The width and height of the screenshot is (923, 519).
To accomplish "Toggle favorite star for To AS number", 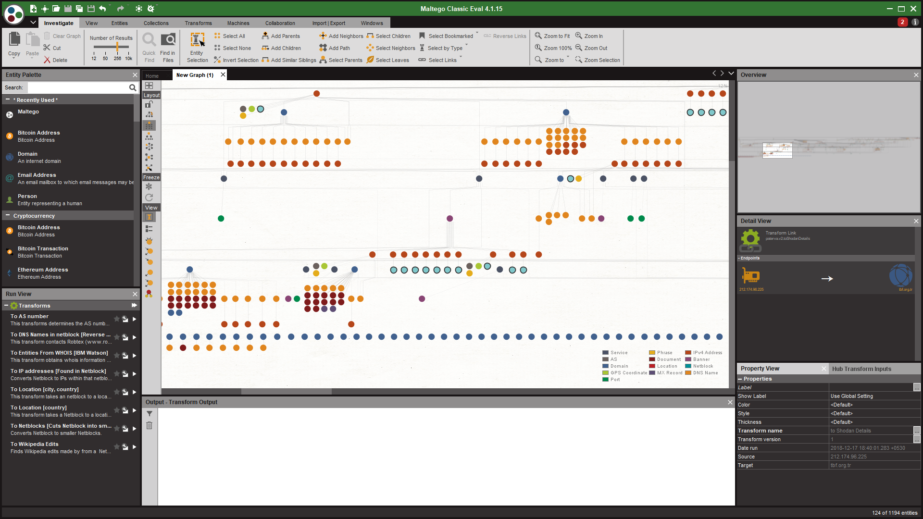I will click(116, 319).
